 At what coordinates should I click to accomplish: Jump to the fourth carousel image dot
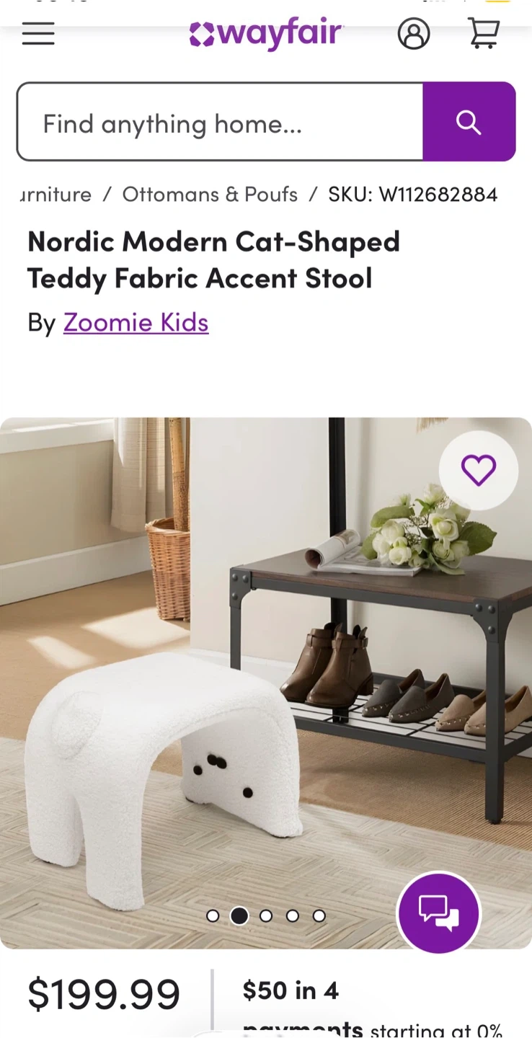pyautogui.click(x=293, y=916)
